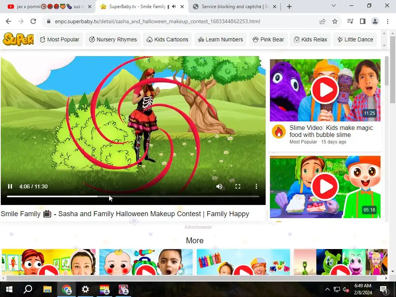Share this page icon
The width and height of the screenshot is (396, 297).
point(323,22)
